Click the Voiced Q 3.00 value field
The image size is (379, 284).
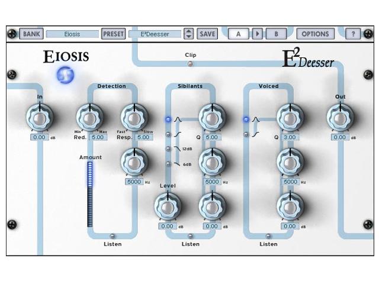point(290,137)
